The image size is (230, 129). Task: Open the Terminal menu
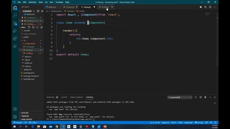(59, 2)
